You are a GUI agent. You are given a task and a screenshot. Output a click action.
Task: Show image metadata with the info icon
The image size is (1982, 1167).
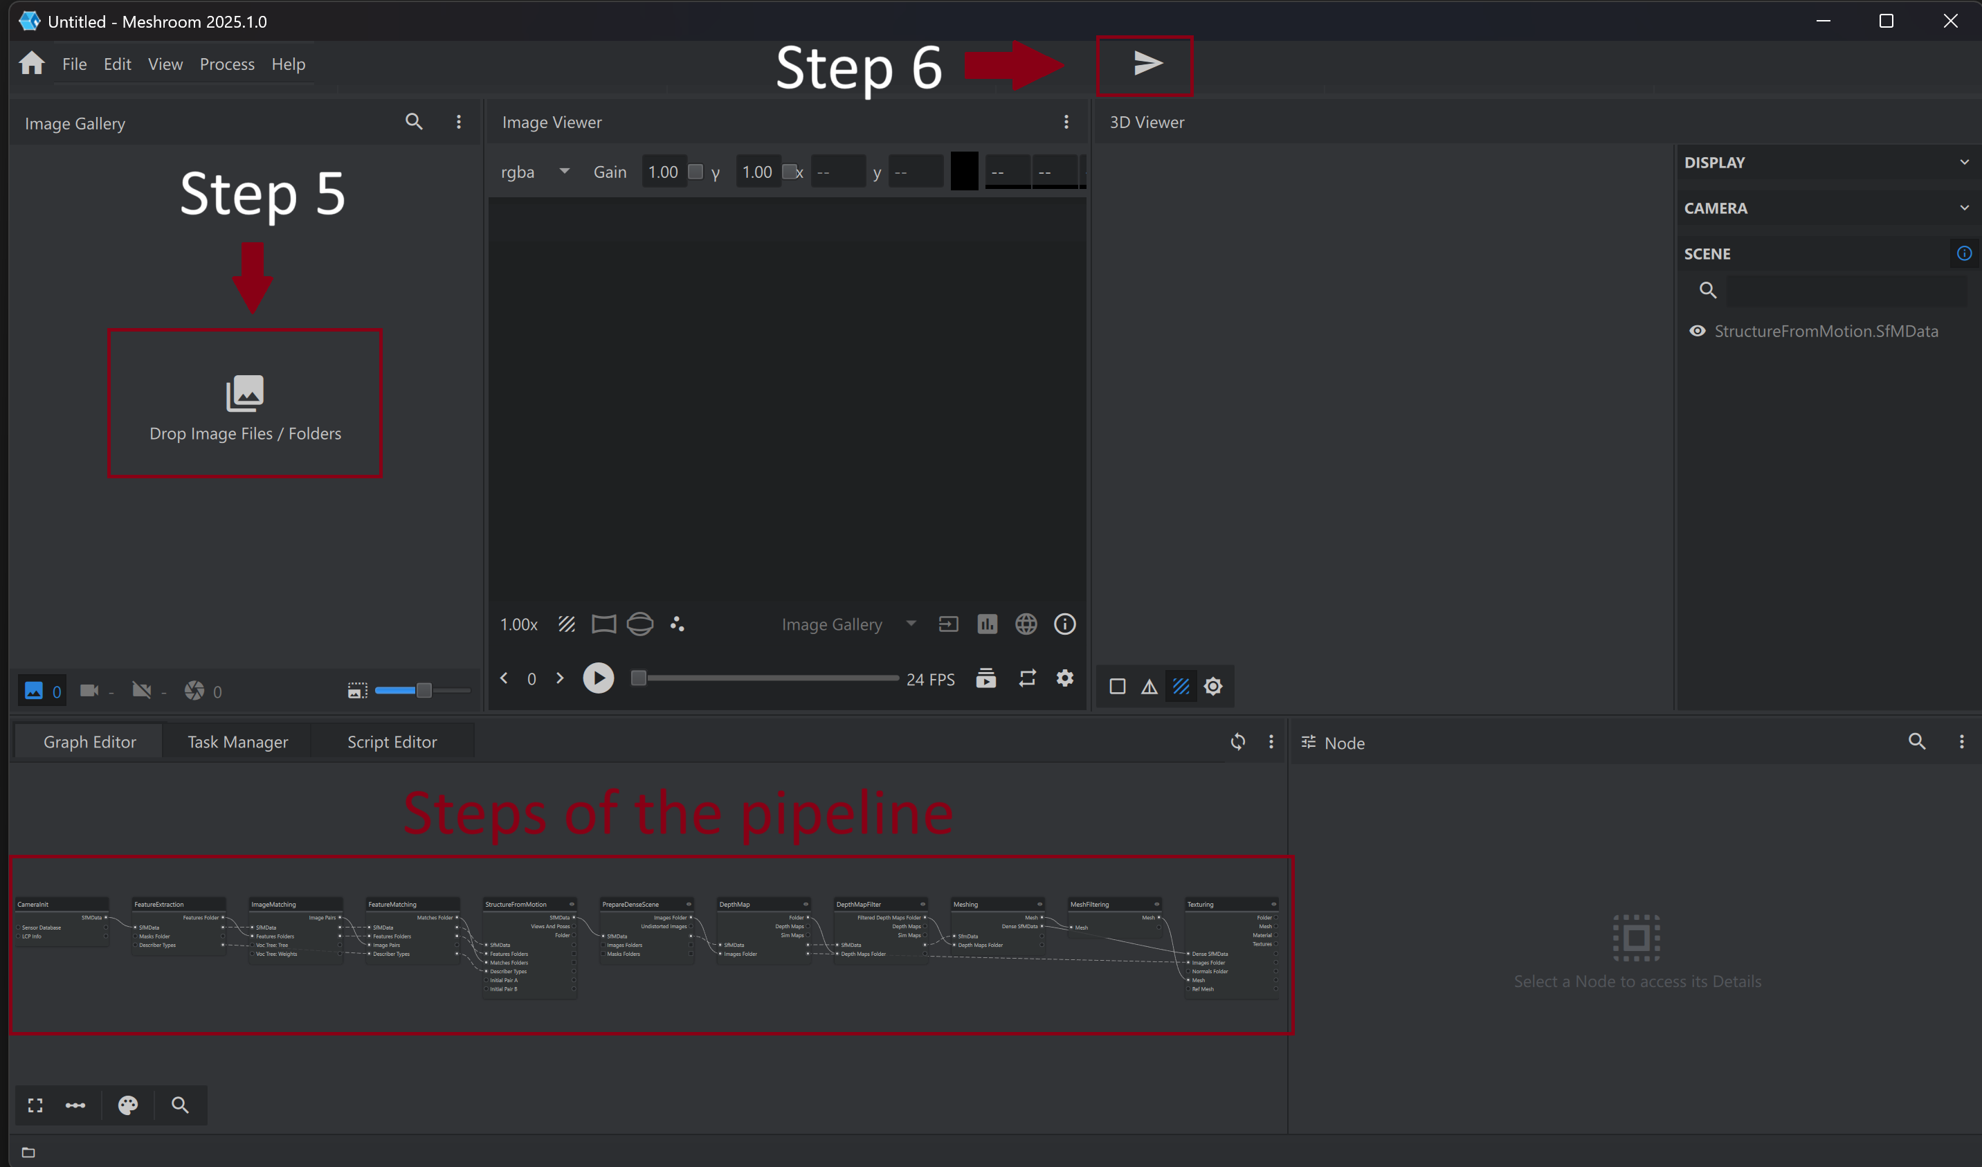1064,625
